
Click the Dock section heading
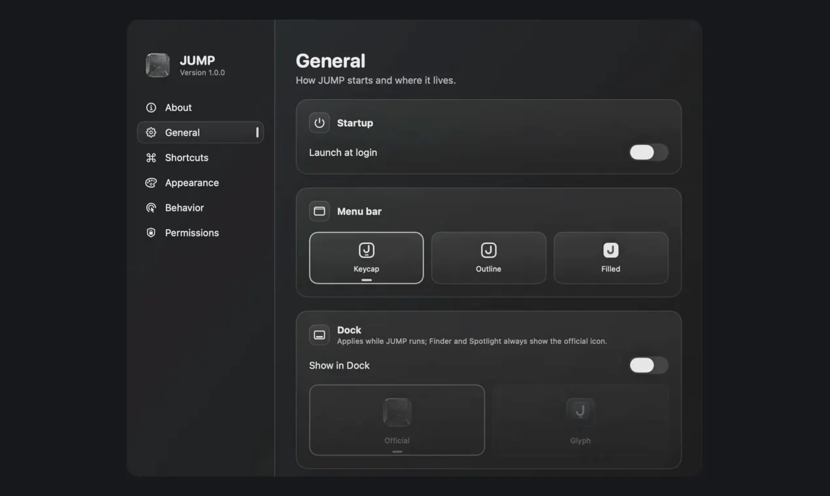pos(349,330)
